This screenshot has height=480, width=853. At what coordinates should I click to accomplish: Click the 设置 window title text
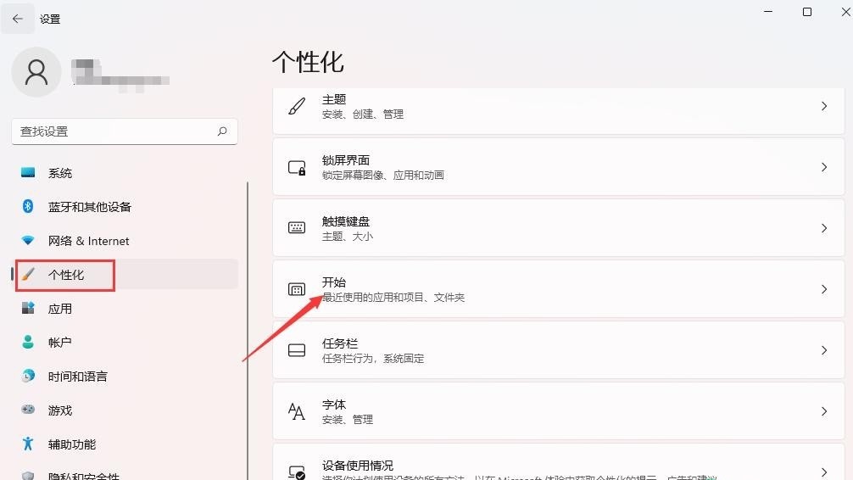tap(50, 19)
